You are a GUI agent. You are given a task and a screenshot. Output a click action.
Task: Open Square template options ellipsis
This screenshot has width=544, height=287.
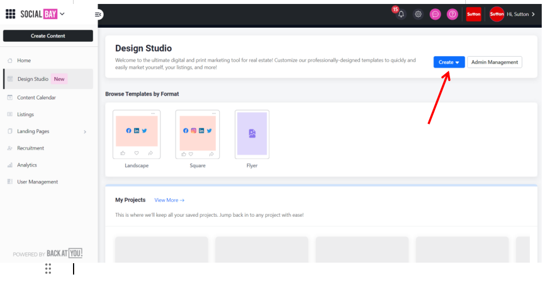214,113
